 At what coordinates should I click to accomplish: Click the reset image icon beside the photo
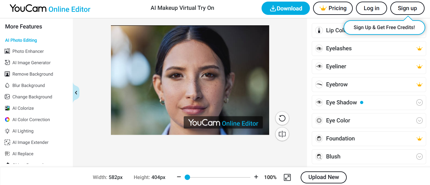coord(282,118)
